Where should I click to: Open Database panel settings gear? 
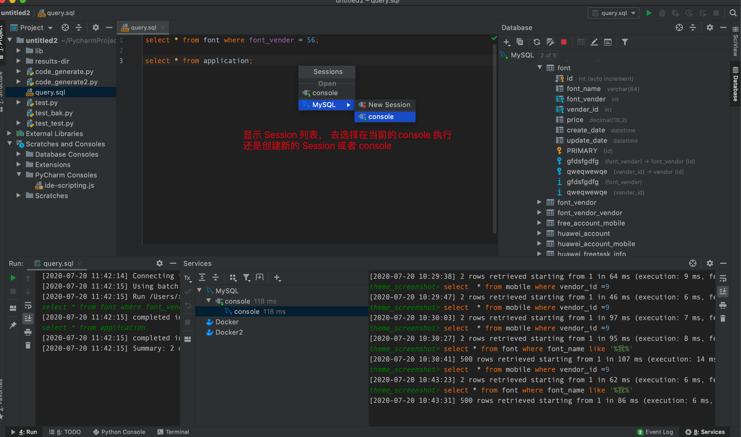pos(710,28)
